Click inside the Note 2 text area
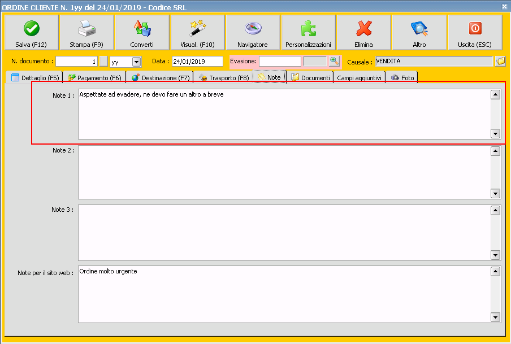This screenshot has width=511, height=344. coord(284,172)
